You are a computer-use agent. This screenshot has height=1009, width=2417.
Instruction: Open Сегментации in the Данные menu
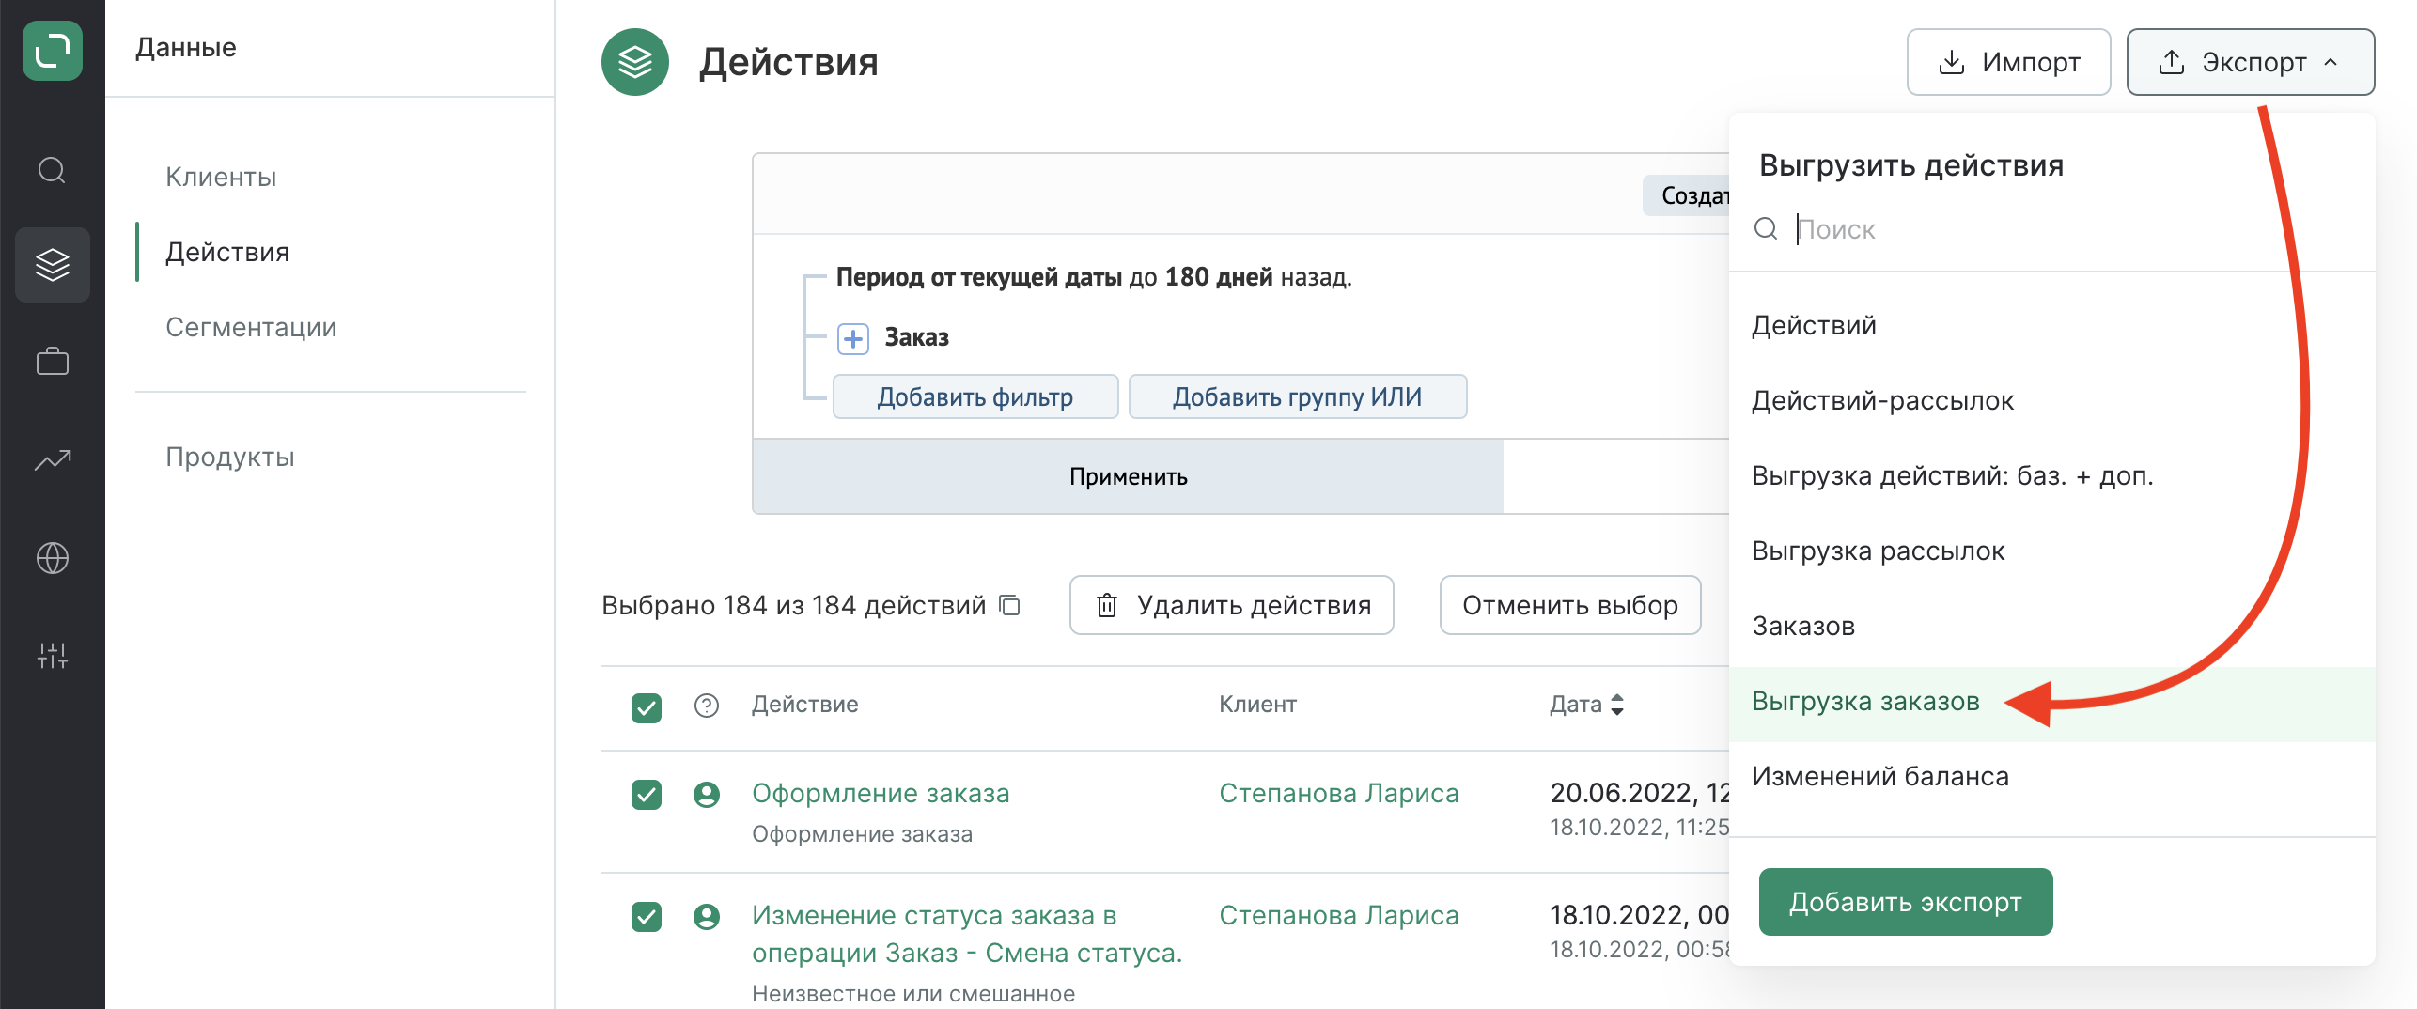(x=251, y=327)
